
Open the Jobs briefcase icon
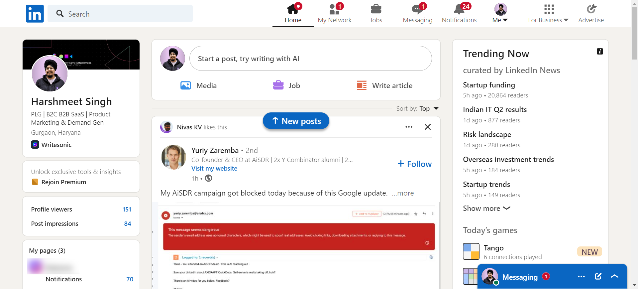(x=376, y=9)
